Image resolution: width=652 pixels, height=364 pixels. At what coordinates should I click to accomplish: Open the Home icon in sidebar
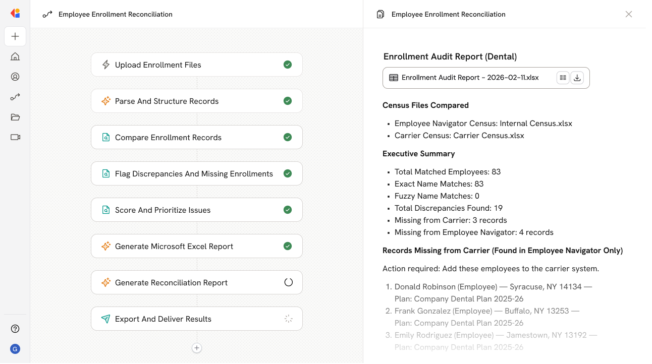(15, 56)
